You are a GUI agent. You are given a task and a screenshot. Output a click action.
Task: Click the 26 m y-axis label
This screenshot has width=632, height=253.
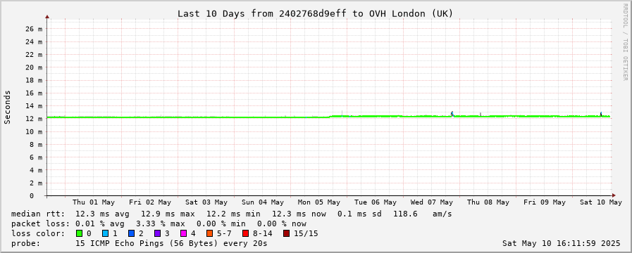pos(34,29)
